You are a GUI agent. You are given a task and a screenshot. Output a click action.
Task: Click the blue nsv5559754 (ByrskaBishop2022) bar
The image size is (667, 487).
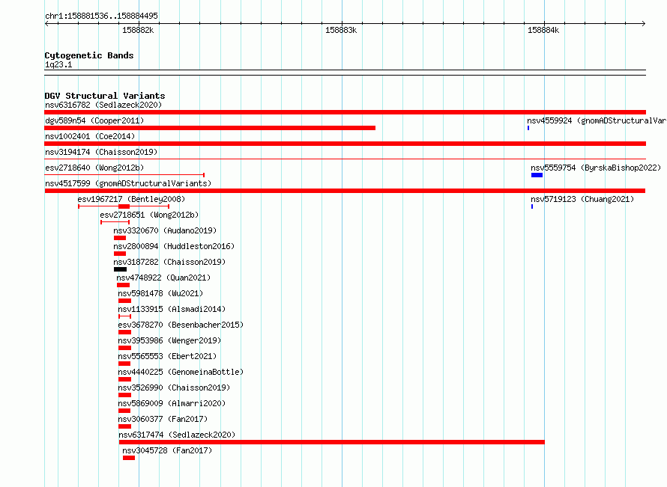click(x=537, y=175)
